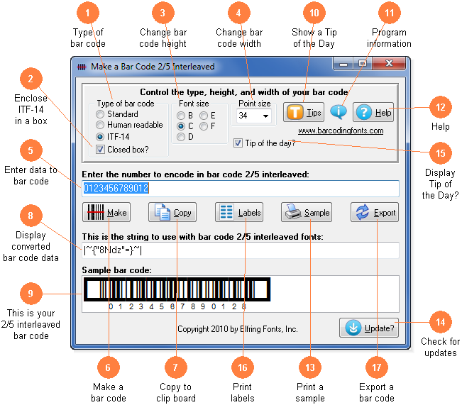This screenshot has height=405, width=462.
Task: Click the Sample bar code label
Action: pos(116,270)
